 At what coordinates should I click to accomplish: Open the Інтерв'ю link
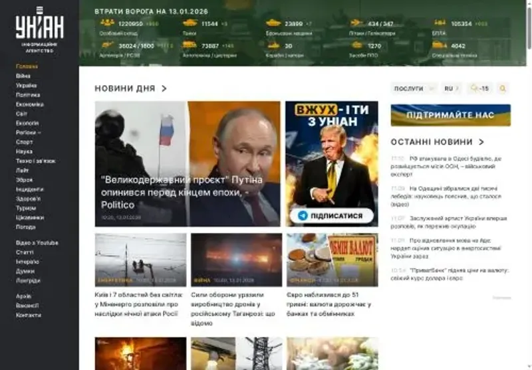point(27,262)
